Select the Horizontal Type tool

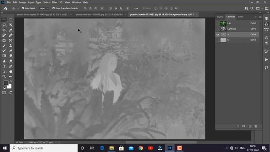[x=4, y=66]
